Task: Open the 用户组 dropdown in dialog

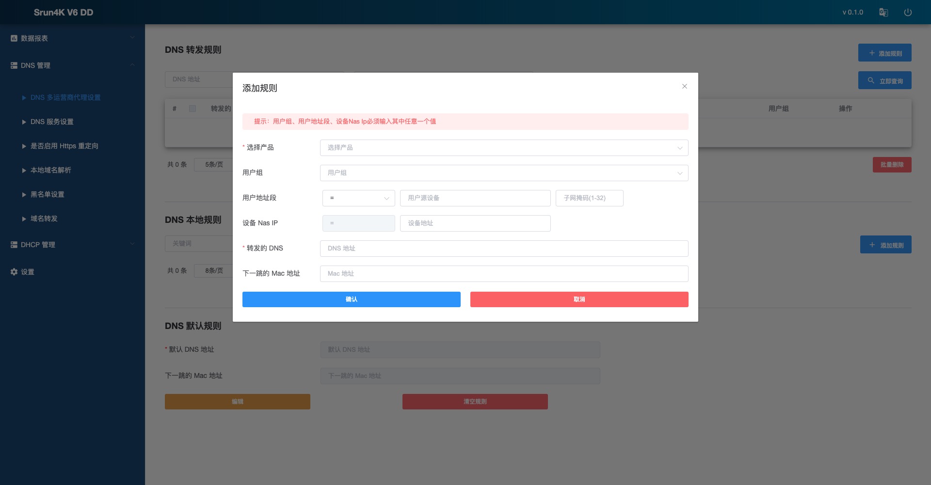Action: coord(504,173)
